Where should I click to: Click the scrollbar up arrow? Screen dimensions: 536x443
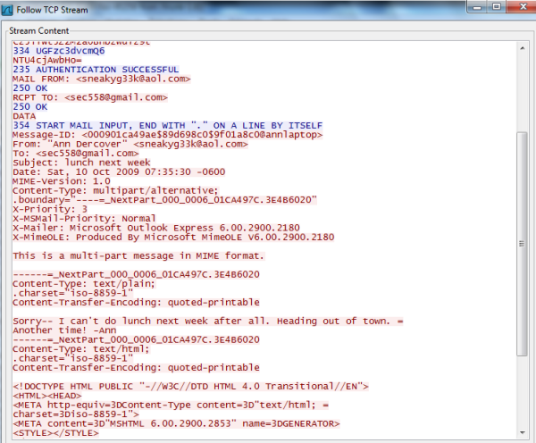tap(523, 48)
